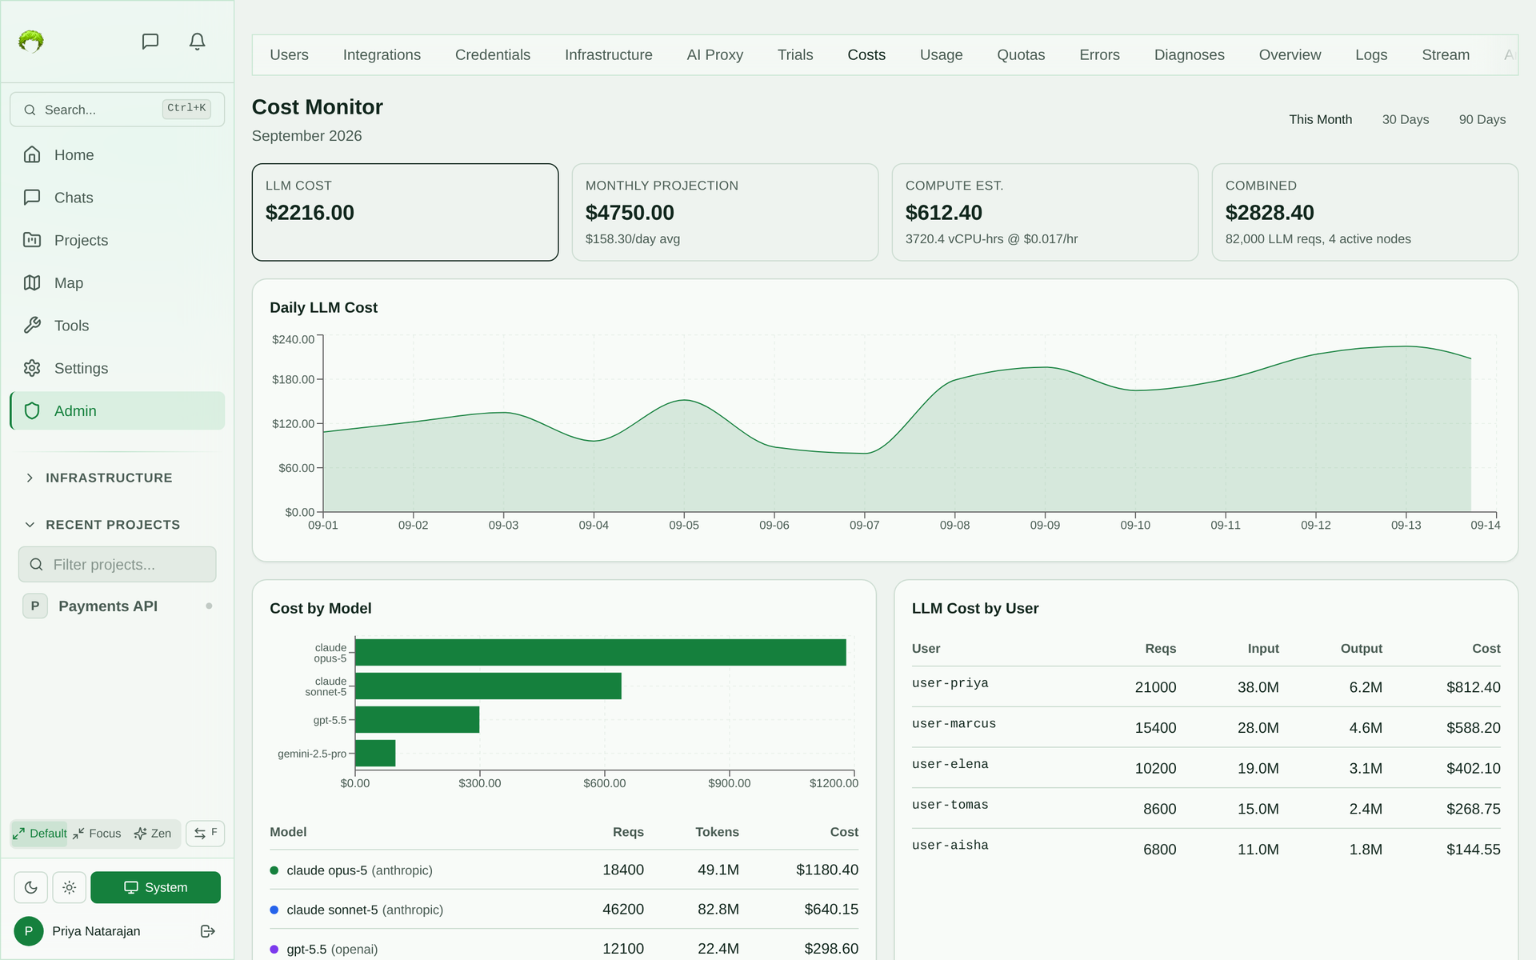Screen dimensions: 1536x960
Task: Open the Map page
Action: (117, 283)
